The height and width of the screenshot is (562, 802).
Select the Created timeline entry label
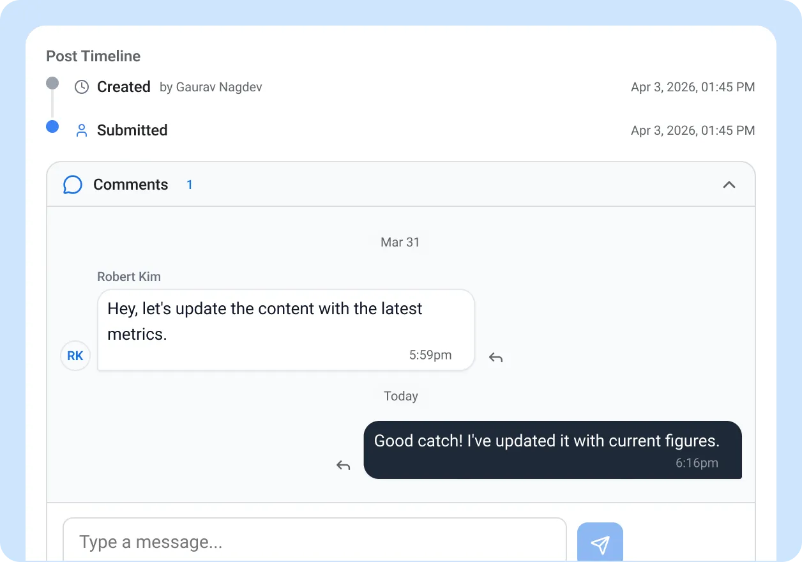tap(123, 87)
